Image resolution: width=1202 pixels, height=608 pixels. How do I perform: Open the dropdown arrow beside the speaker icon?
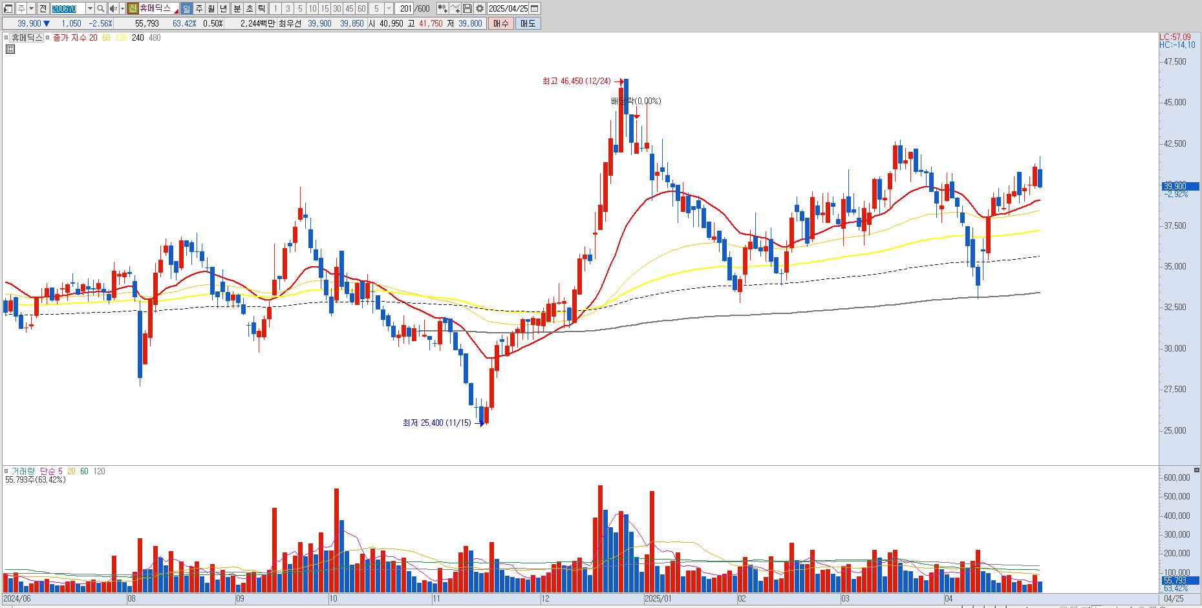coord(122,8)
